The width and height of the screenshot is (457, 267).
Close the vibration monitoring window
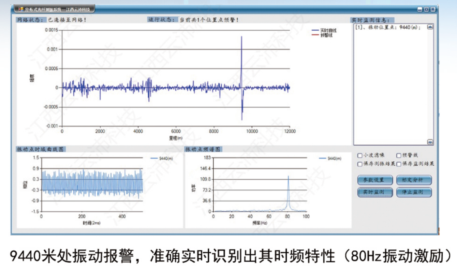(433, 9)
